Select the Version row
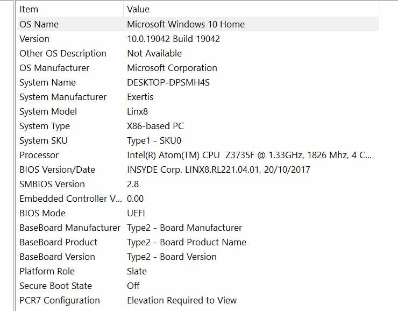The width and height of the screenshot is (398, 311). tap(198, 39)
